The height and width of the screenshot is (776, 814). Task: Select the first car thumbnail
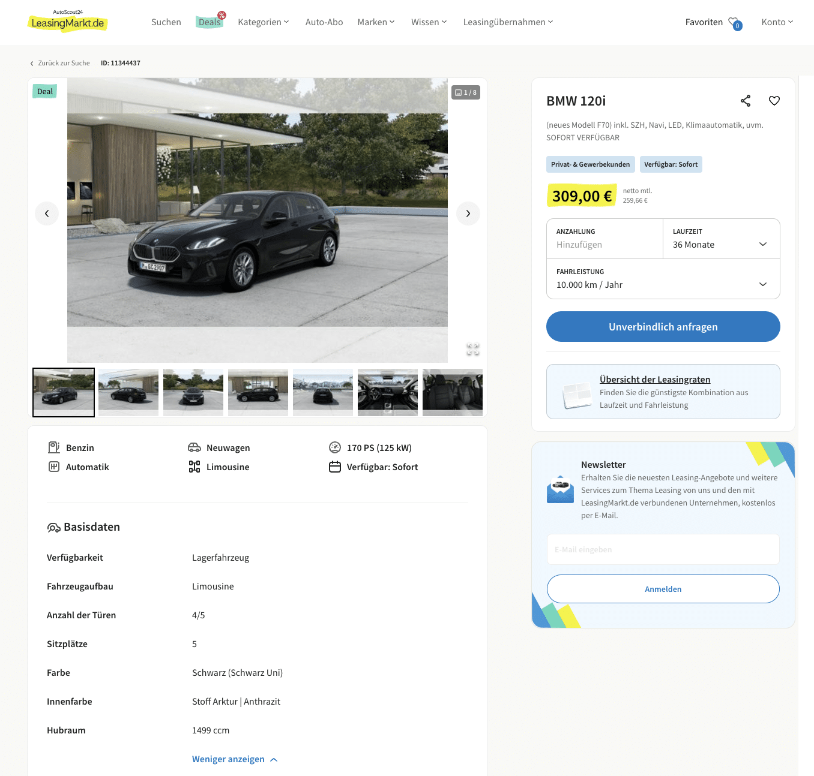(x=64, y=392)
